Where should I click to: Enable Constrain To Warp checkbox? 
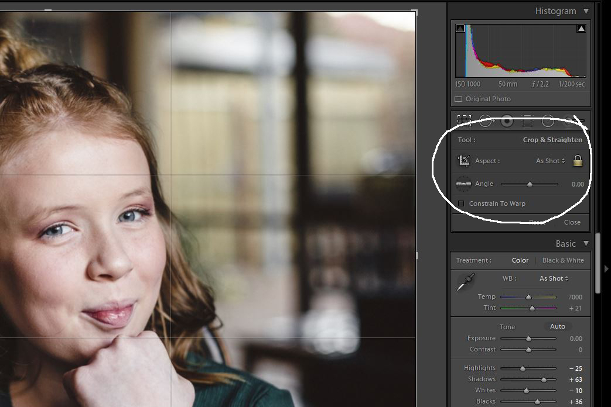pos(461,203)
